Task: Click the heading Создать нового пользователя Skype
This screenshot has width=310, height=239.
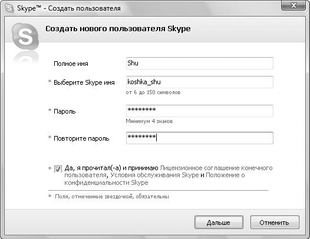Action: 118,29
